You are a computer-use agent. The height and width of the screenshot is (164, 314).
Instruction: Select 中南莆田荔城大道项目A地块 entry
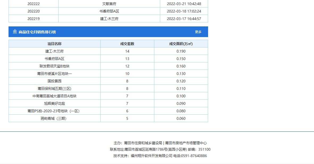click(55, 96)
